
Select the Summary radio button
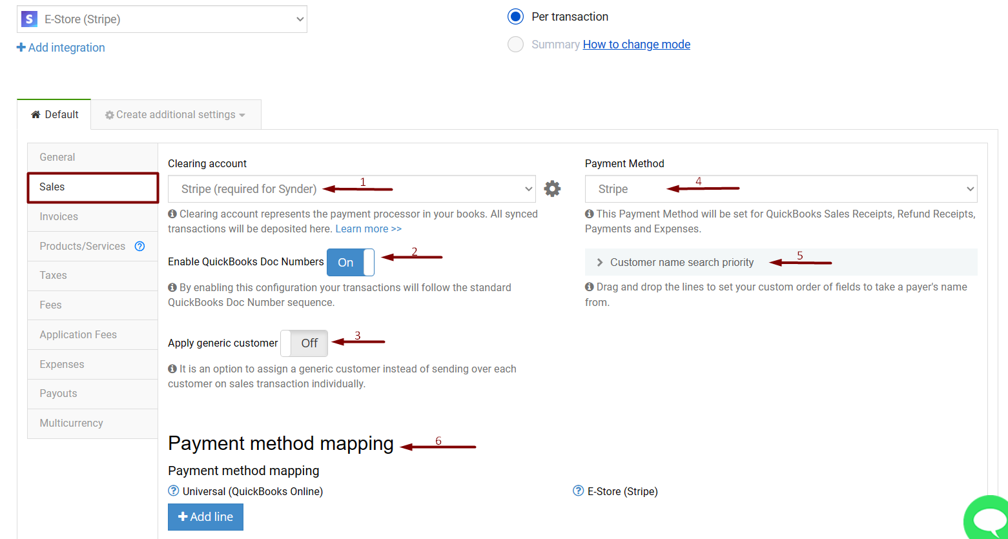(515, 45)
